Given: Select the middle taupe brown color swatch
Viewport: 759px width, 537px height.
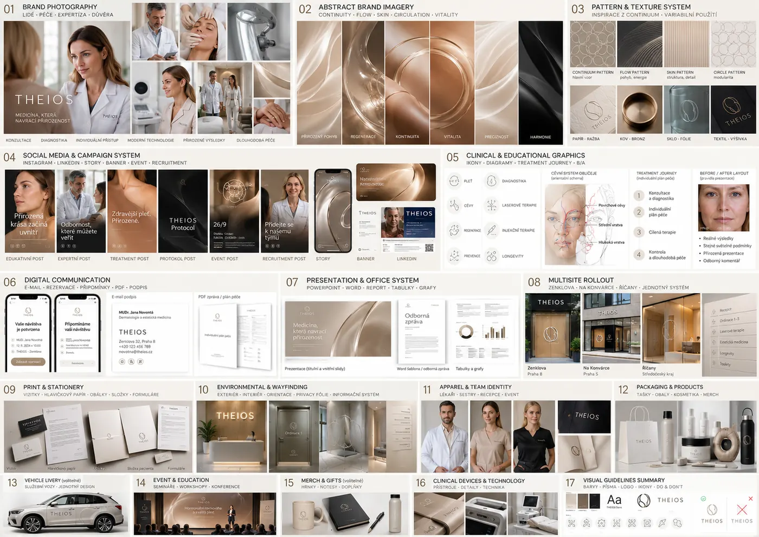Looking at the screenshot, I should (x=582, y=501).
